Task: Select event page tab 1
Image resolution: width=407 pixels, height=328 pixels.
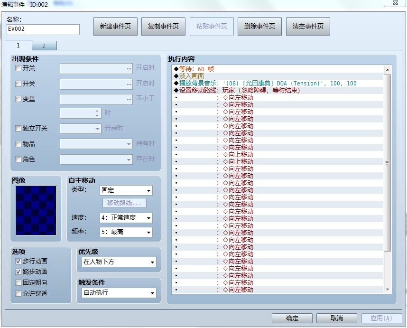Action: tap(18, 46)
